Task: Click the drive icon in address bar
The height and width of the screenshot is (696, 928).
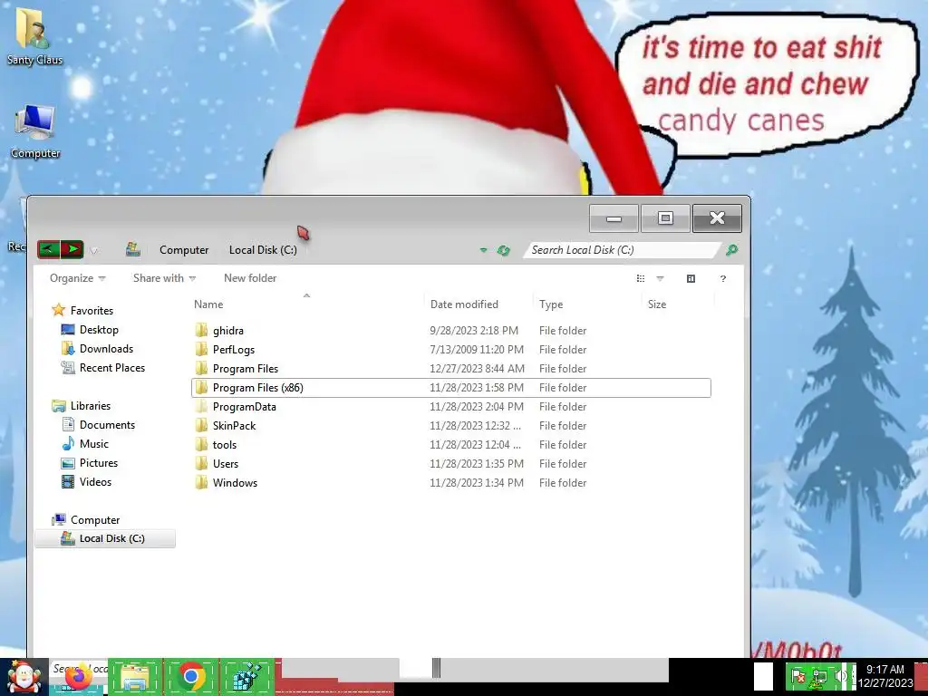Action: coord(132,249)
